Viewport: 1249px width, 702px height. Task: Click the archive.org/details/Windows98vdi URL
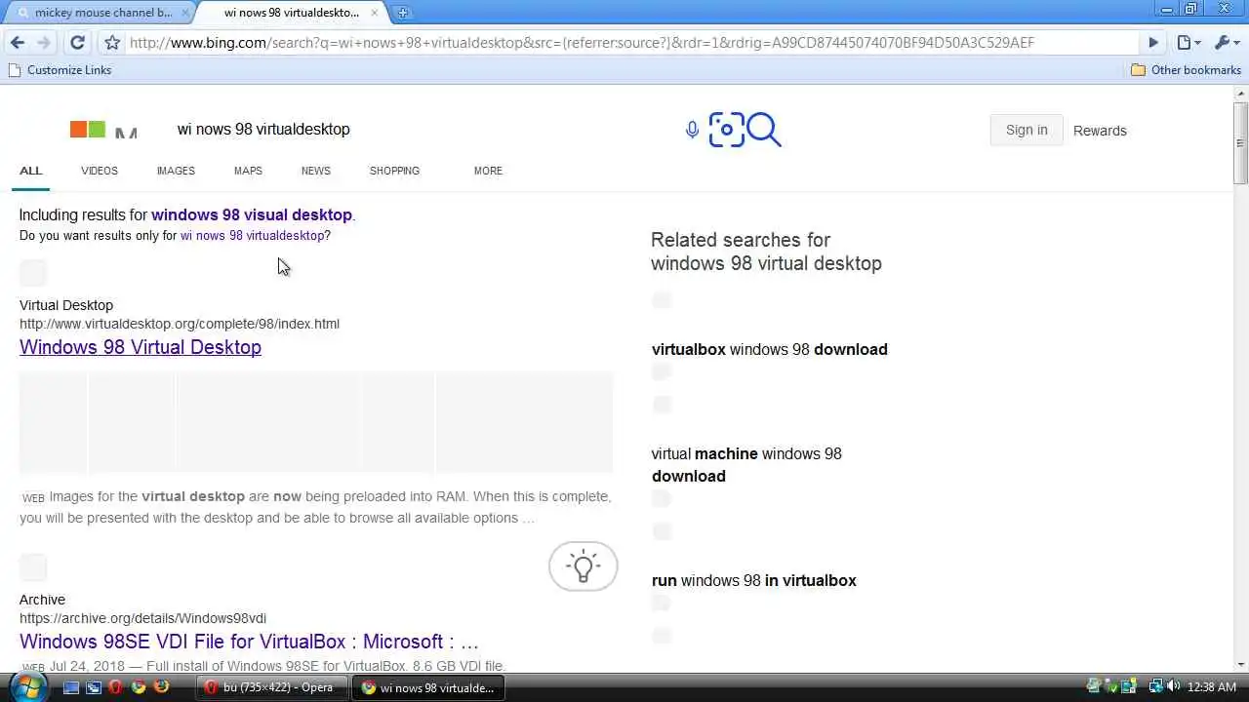[142, 618]
